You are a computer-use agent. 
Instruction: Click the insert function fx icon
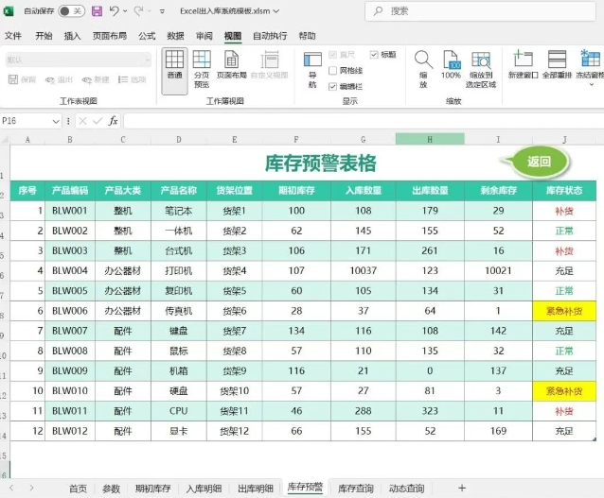(113, 121)
